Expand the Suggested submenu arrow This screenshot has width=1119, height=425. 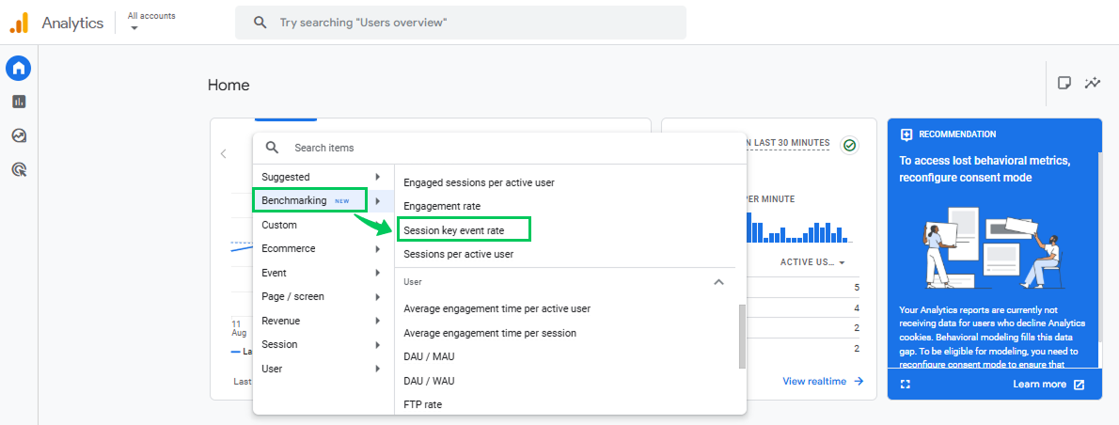pos(377,177)
